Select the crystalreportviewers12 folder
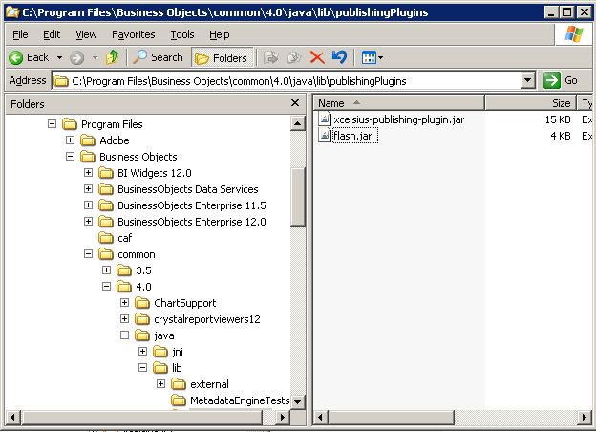The height and width of the screenshot is (432, 596). 207,319
